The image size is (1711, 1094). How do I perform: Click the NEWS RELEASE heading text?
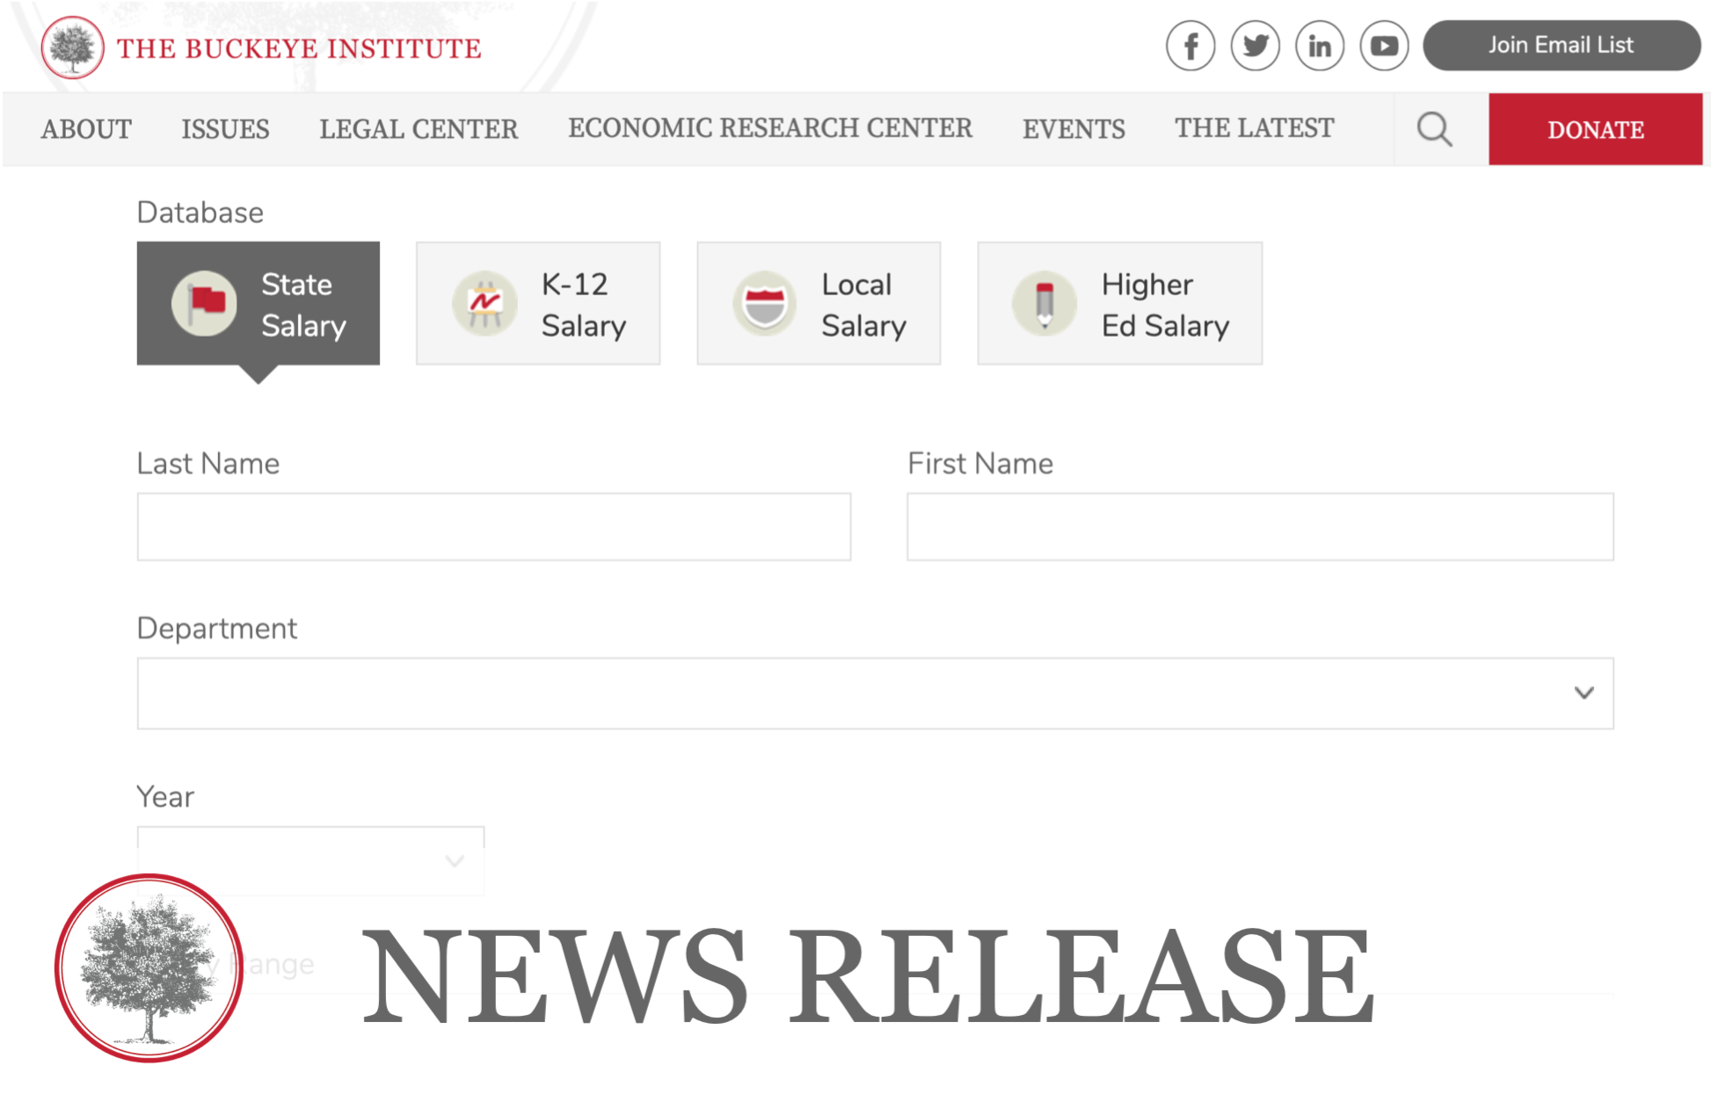867,976
